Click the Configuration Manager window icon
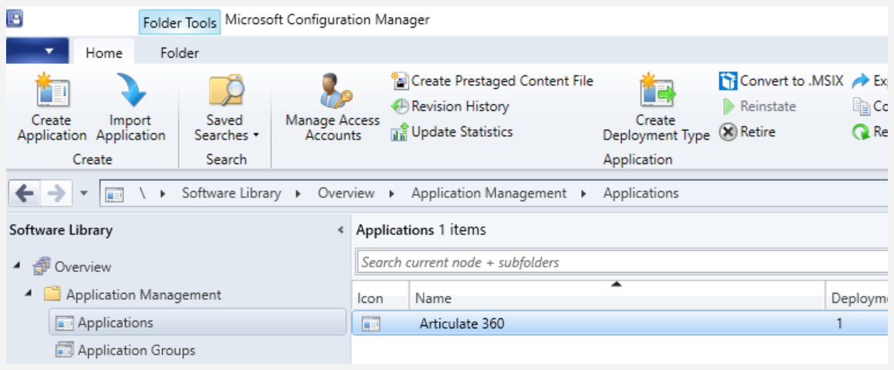Screen dimensions: 894x370 coord(15,18)
